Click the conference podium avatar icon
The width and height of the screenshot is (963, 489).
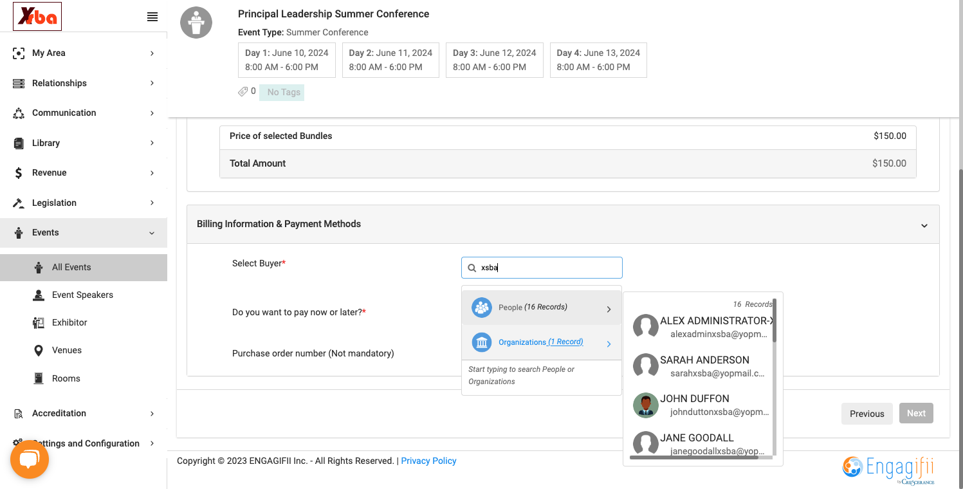(196, 23)
